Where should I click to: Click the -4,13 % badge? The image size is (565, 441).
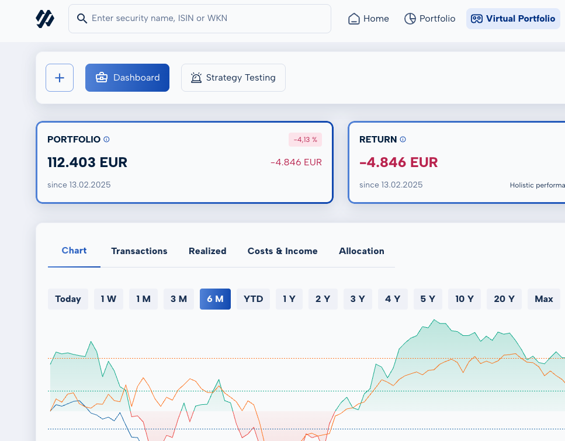tap(305, 140)
